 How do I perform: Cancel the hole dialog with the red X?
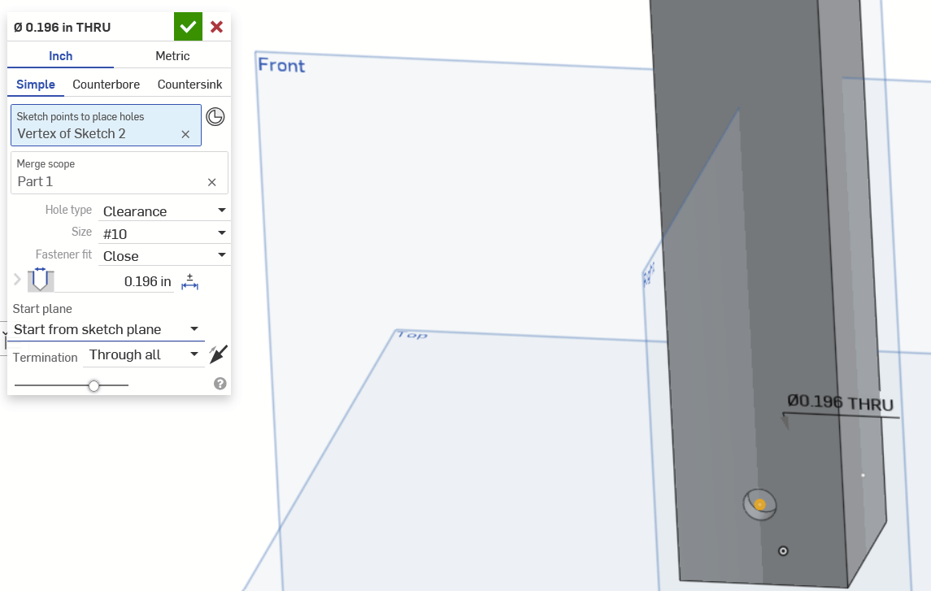217,27
